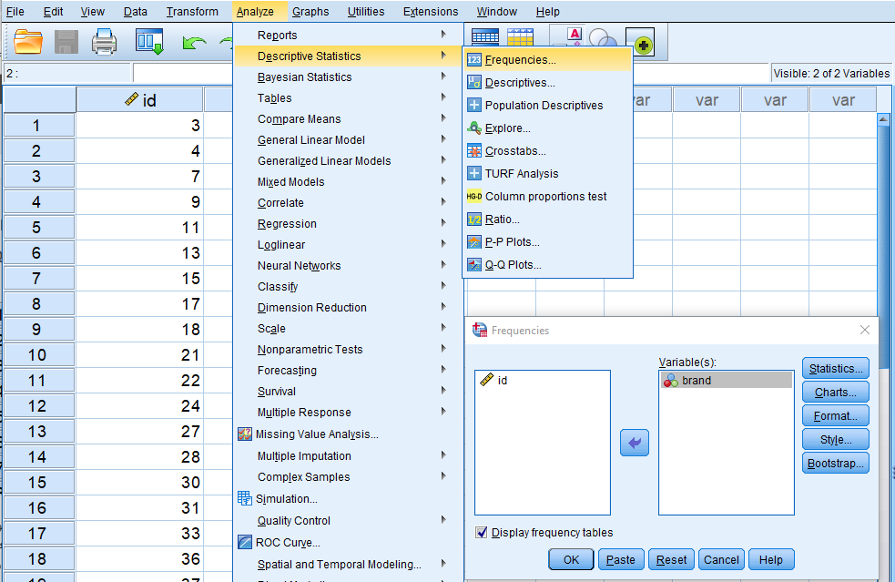
Task: Select Explore in the submenu
Action: pyautogui.click(x=507, y=128)
